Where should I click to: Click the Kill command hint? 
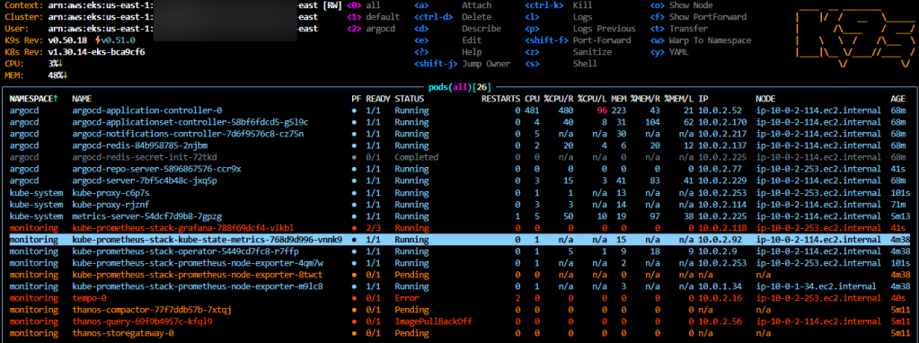click(559, 4)
